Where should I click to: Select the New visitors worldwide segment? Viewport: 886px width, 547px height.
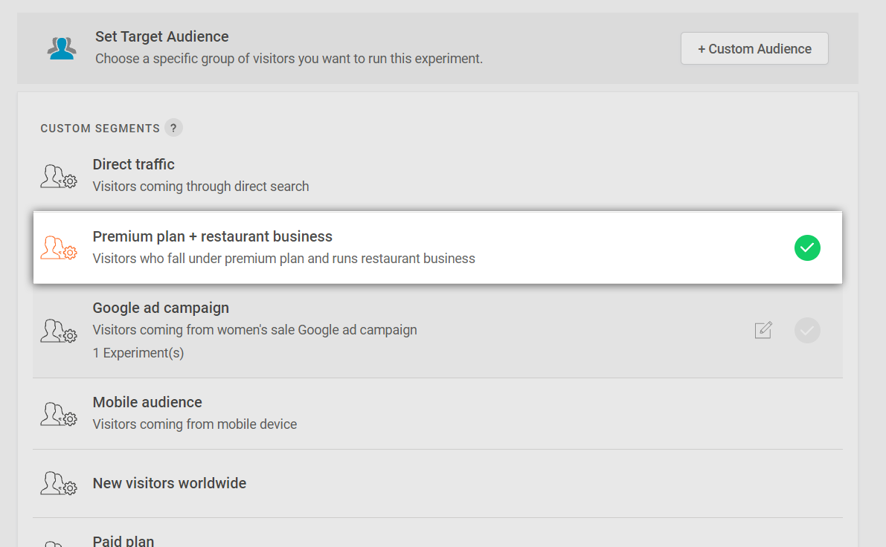coord(170,483)
